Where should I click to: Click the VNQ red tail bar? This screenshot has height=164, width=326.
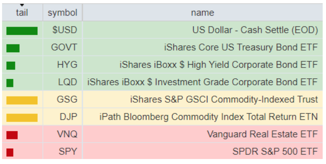pyautogui.click(x=12, y=135)
